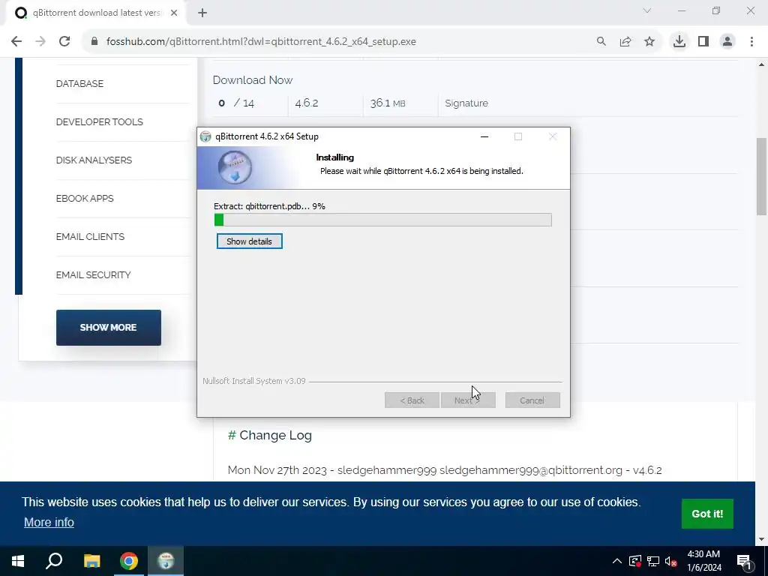Screen dimensions: 768x576
Task: Open DEVELOPER TOOLS category
Action: point(100,122)
